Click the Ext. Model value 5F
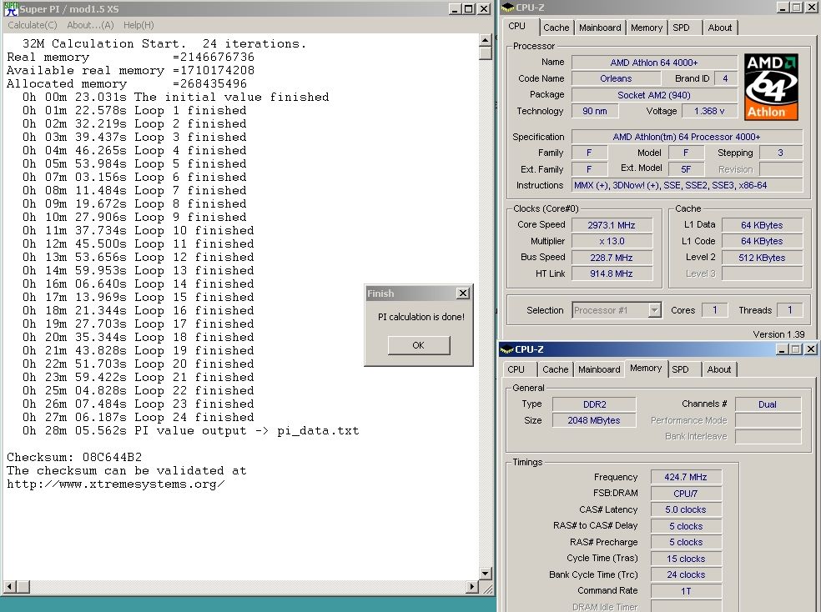Image resolution: width=821 pixels, height=612 pixels. 686,169
